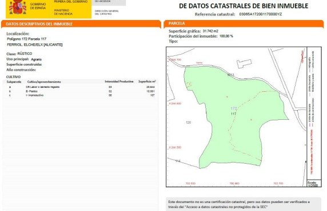Click the 'Superficie construida:' label

[x=24, y=64]
